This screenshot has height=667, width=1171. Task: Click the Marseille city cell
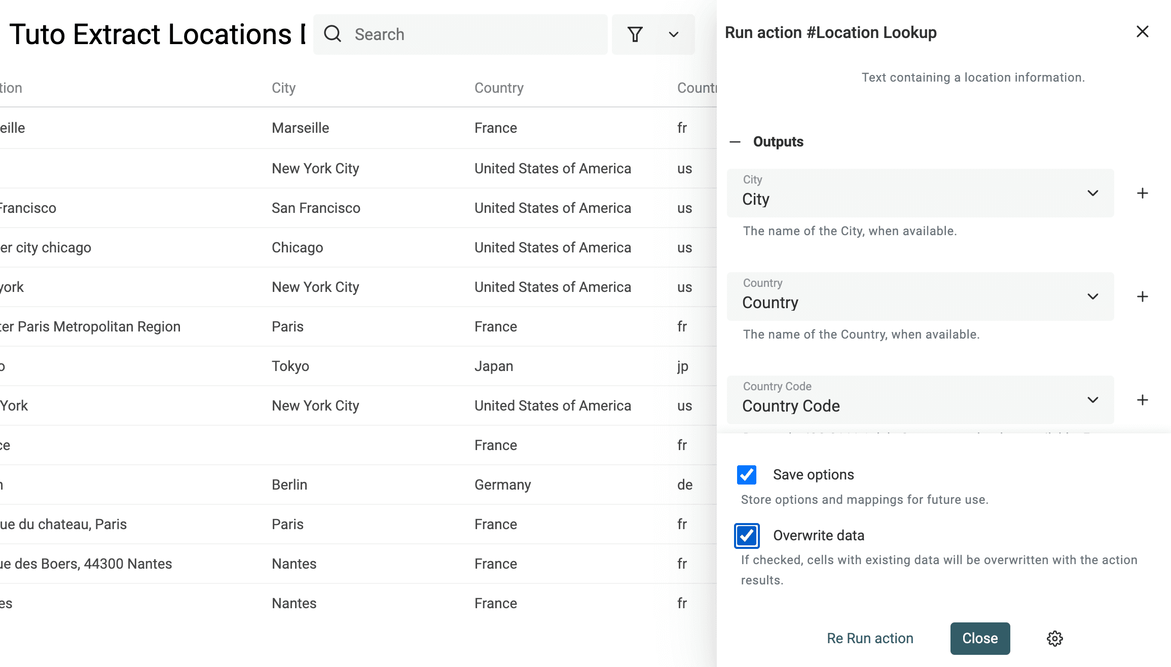tap(300, 128)
